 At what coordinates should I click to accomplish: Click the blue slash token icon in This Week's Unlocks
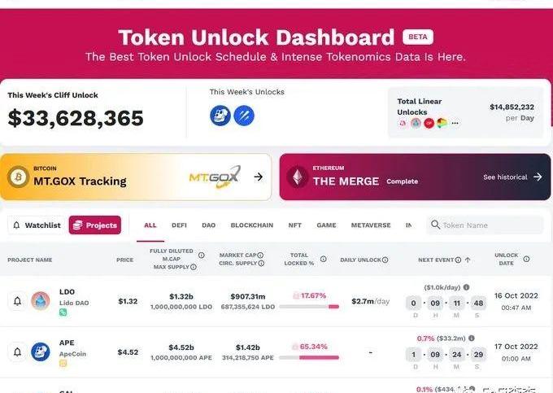[x=244, y=116]
